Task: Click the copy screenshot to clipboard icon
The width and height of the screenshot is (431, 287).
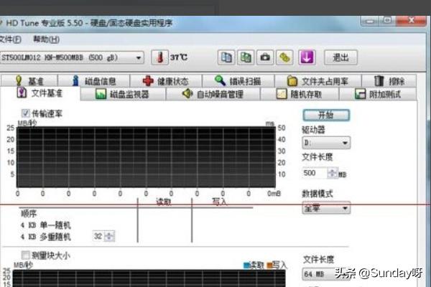Action: [246, 57]
